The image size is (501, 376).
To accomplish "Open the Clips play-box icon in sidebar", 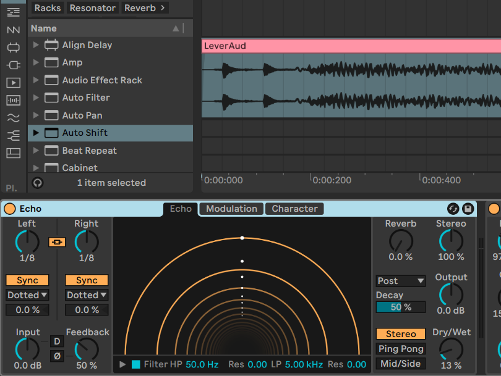I will coord(13,83).
